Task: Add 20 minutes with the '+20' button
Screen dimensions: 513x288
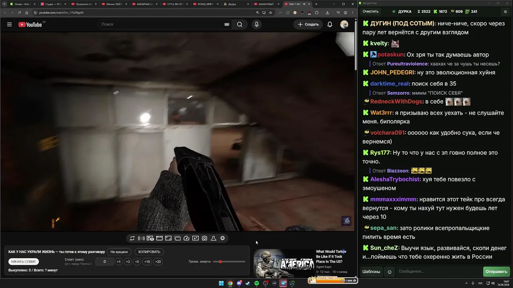Action: click(158, 262)
